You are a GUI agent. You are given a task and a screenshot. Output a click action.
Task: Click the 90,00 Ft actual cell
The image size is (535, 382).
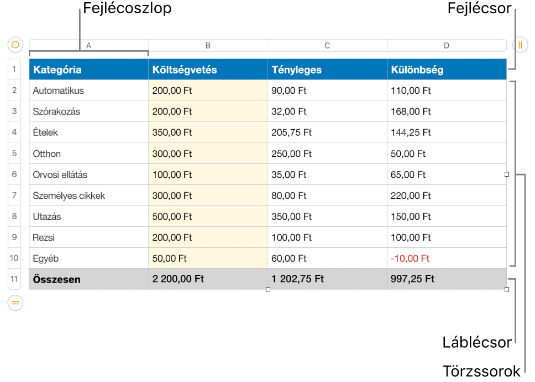click(x=328, y=91)
